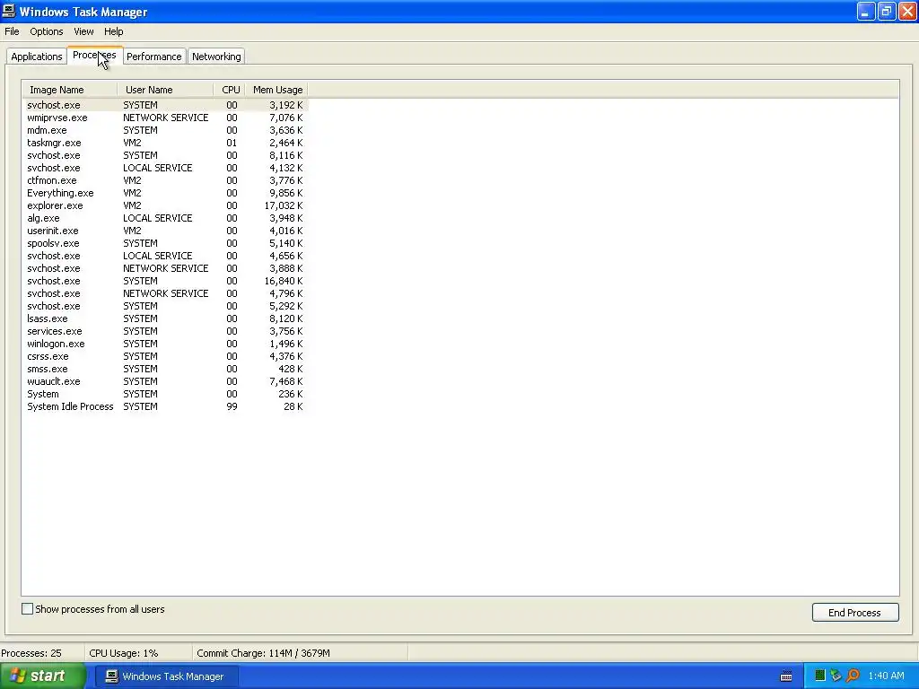The height and width of the screenshot is (689, 919).
Task: Click Windows Task Manager taskbar button
Action: (x=165, y=676)
